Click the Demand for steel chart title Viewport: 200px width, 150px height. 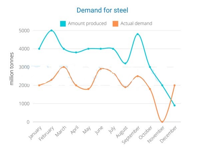(x=102, y=10)
